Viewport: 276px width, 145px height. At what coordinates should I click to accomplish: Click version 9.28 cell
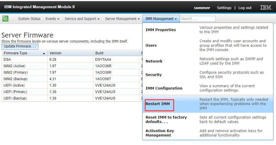click(x=70, y=60)
